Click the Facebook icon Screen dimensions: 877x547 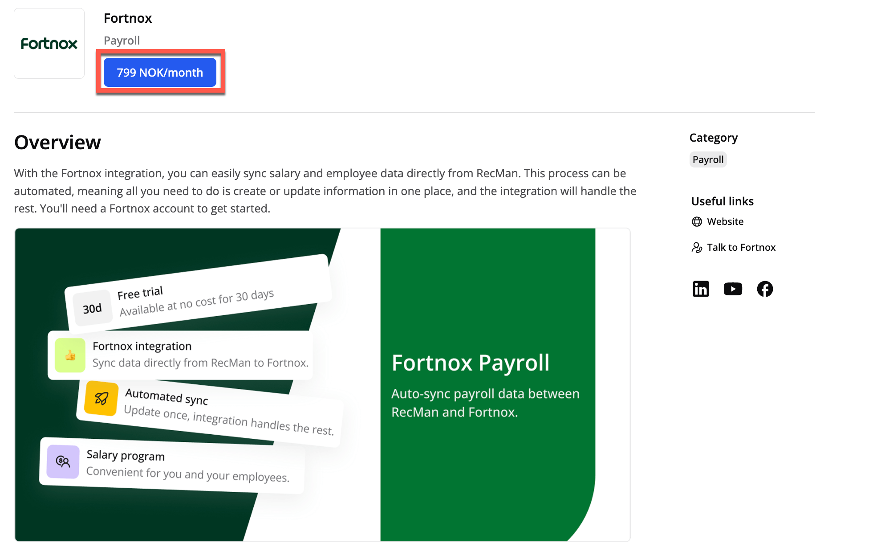pos(765,289)
